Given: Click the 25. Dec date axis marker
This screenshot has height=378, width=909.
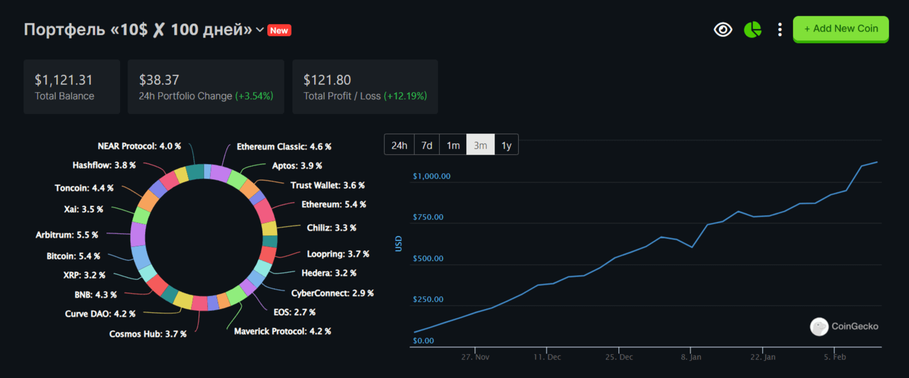Looking at the screenshot, I should point(619,357).
